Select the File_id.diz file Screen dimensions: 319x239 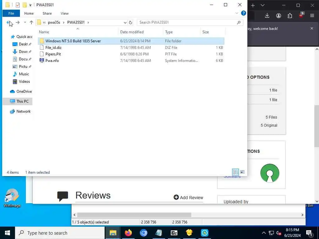pyautogui.click(x=131, y=48)
